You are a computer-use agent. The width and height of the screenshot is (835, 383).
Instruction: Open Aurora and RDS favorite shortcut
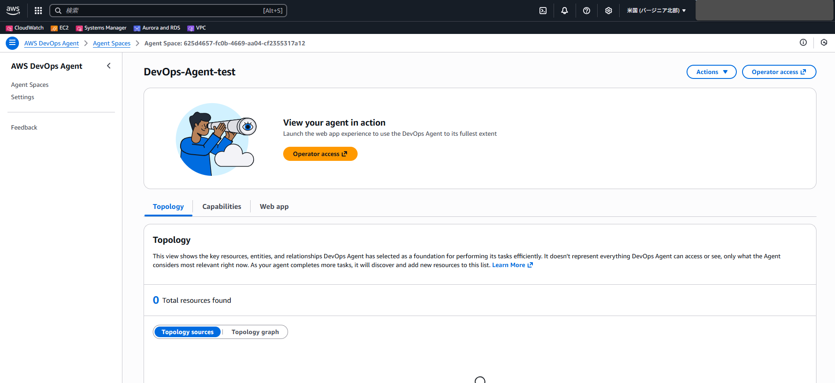click(x=157, y=28)
